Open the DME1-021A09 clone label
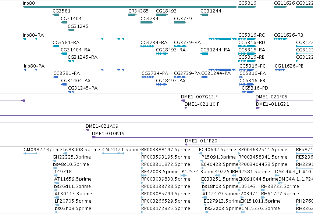 click(x=102, y=126)
